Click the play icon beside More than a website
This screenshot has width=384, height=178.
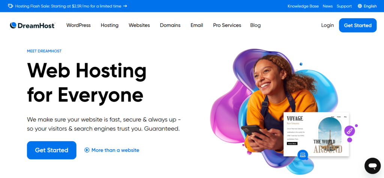(x=87, y=150)
